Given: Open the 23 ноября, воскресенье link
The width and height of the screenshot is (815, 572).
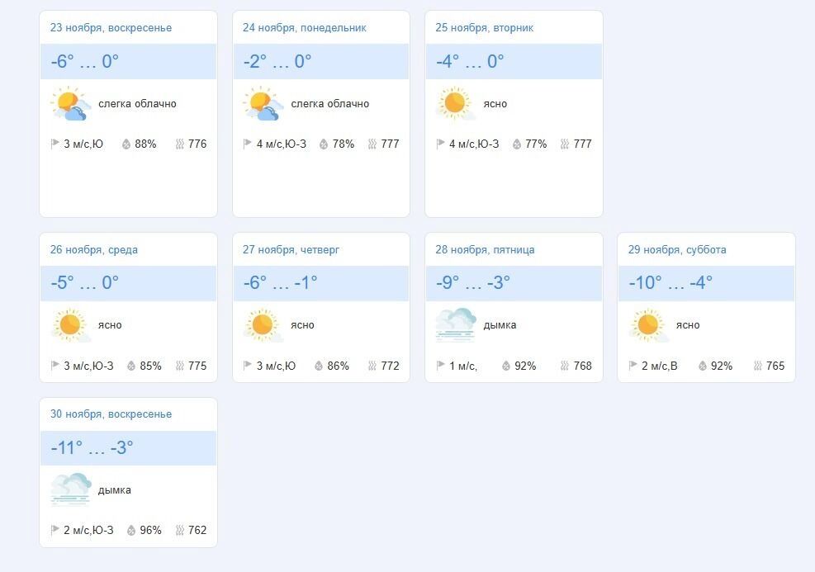Looking at the screenshot, I should 111,27.
